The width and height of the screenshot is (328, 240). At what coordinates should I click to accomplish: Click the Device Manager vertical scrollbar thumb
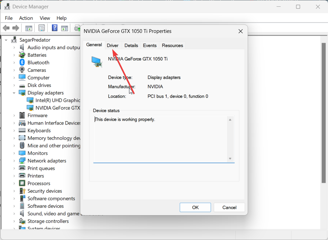[x=323, y=113]
